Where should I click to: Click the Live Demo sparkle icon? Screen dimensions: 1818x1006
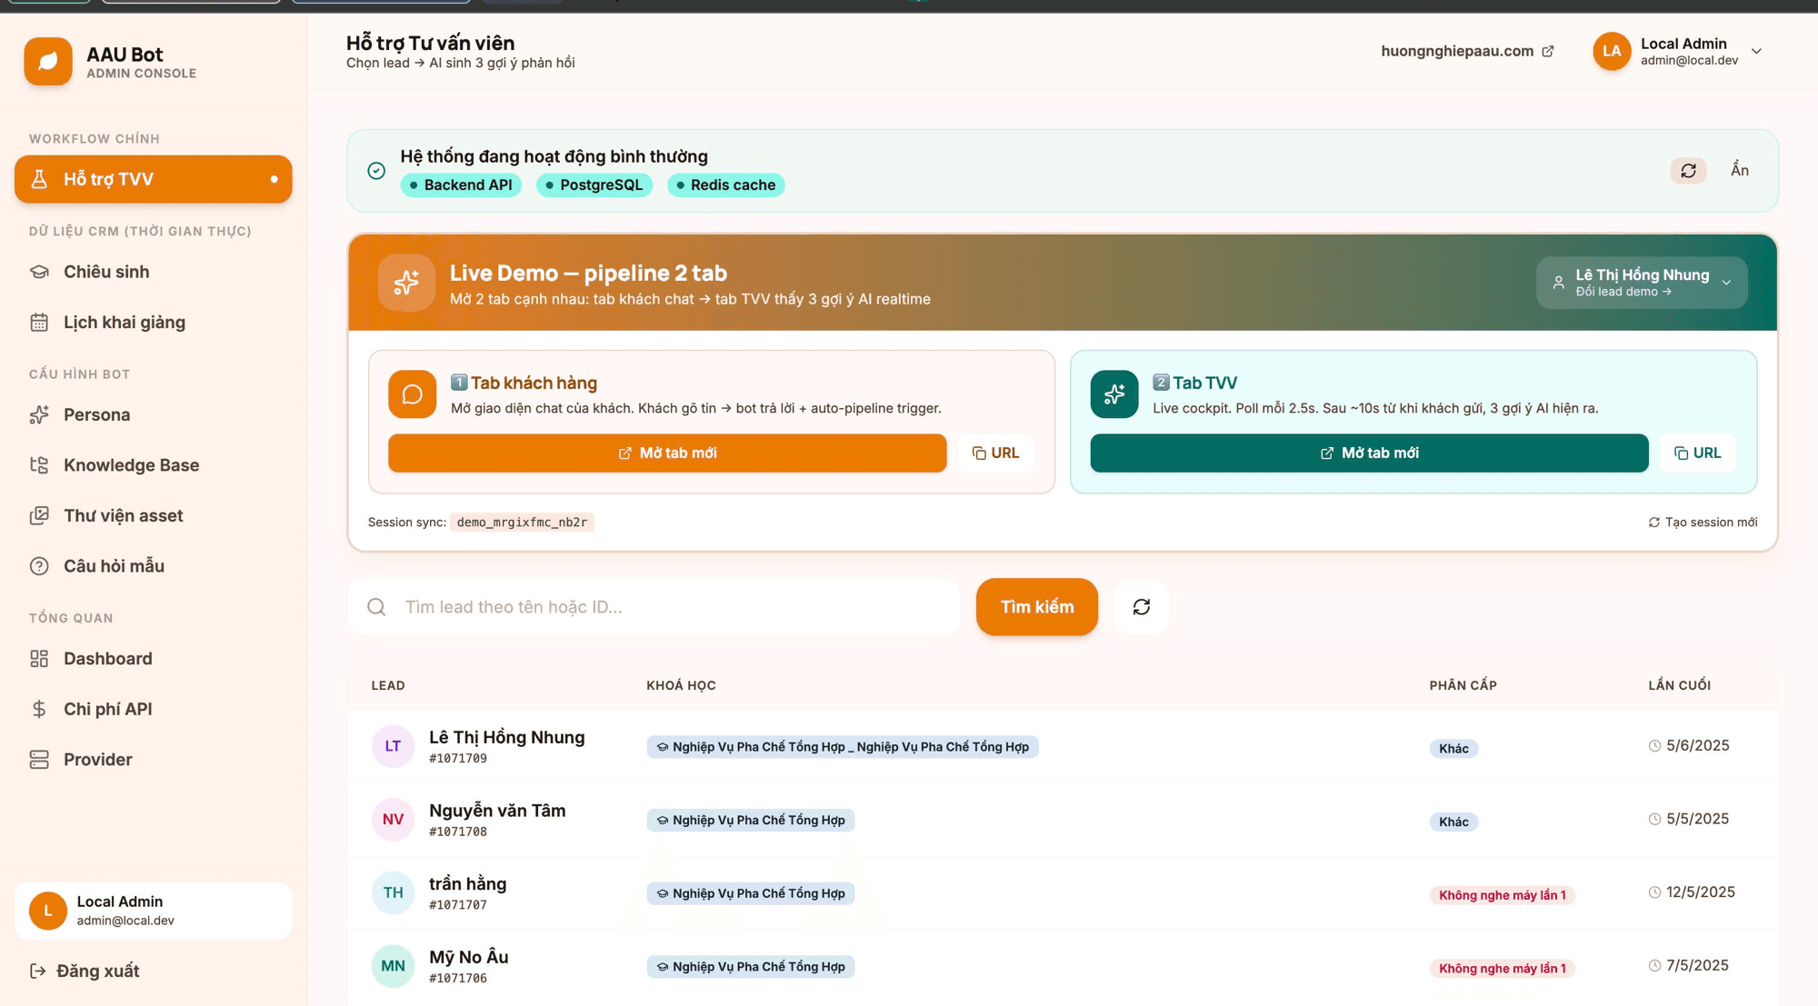[x=406, y=283]
